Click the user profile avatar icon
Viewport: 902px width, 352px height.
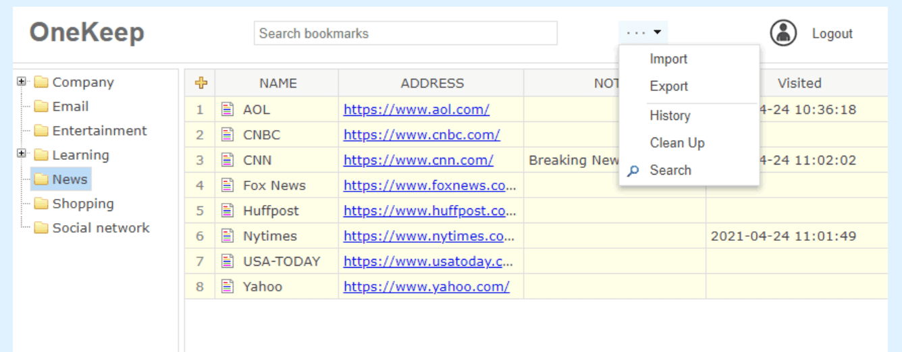pos(783,33)
